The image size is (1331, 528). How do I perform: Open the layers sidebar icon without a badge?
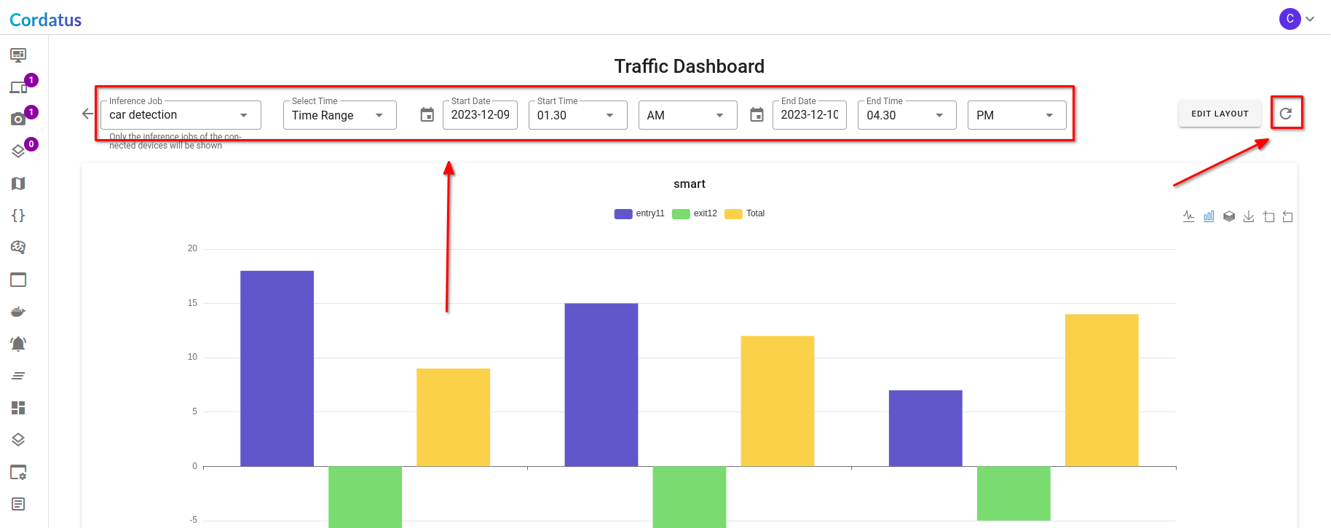click(x=18, y=440)
